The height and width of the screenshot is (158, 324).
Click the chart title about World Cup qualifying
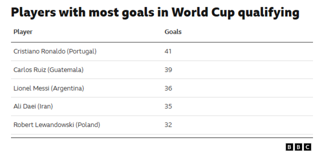coord(155,13)
